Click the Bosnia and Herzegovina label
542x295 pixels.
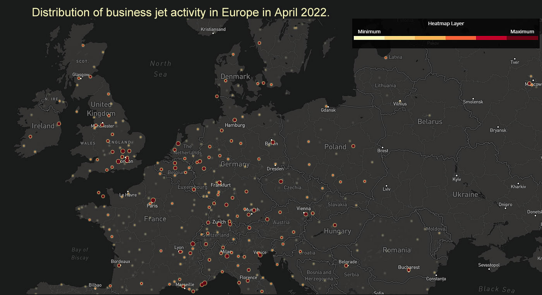pos(319,275)
